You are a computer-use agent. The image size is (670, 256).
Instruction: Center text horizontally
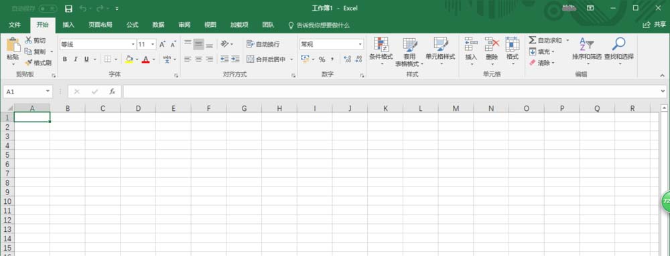198,59
